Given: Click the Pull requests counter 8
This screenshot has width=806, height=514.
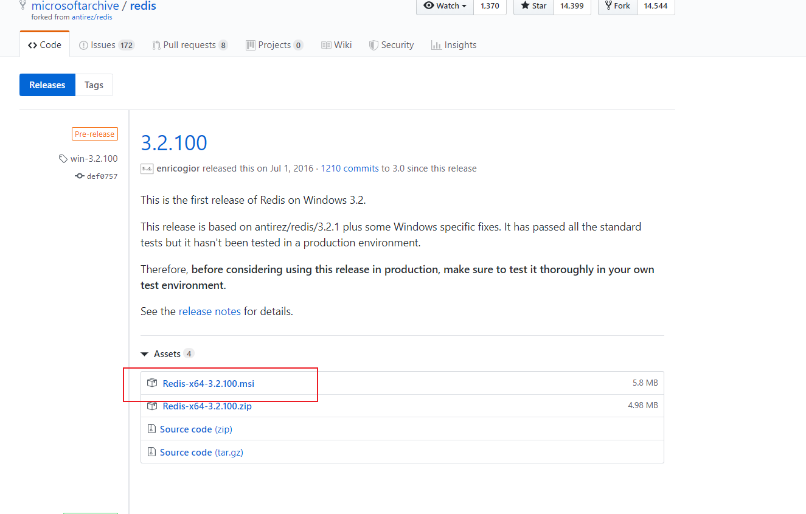Looking at the screenshot, I should tap(223, 45).
